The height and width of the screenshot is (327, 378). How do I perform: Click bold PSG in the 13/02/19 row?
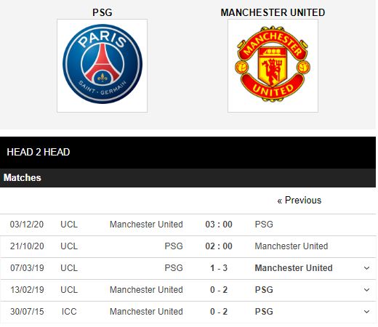click(x=264, y=290)
